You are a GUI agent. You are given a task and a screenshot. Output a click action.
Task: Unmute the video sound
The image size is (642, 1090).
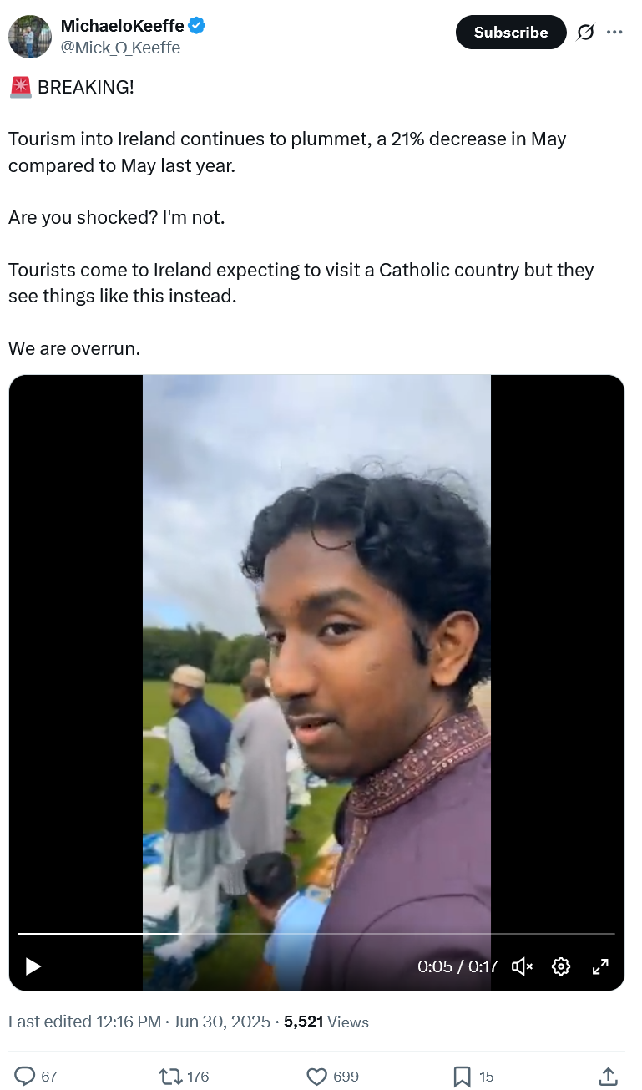point(523,966)
